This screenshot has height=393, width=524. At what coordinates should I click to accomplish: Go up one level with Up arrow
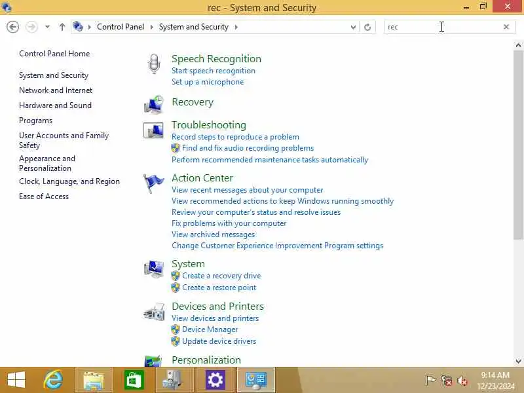click(x=62, y=27)
